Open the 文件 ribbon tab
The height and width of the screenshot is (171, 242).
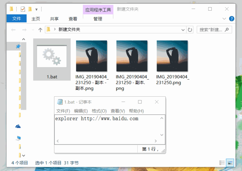(x=17, y=19)
